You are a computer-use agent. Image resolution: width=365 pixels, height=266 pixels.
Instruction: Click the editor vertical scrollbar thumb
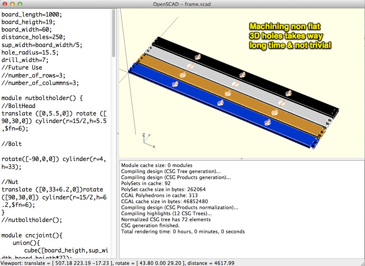click(x=114, y=33)
